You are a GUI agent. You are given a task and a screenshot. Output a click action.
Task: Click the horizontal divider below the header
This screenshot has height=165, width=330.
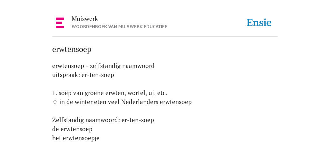165,37
